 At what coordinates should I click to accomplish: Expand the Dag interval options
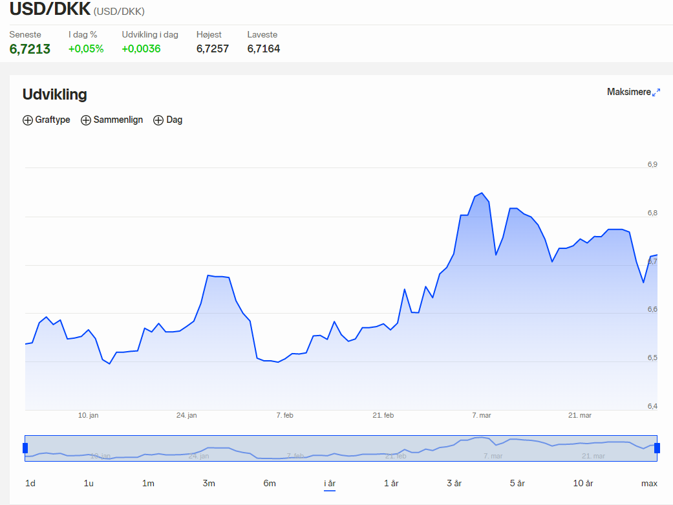(x=168, y=120)
